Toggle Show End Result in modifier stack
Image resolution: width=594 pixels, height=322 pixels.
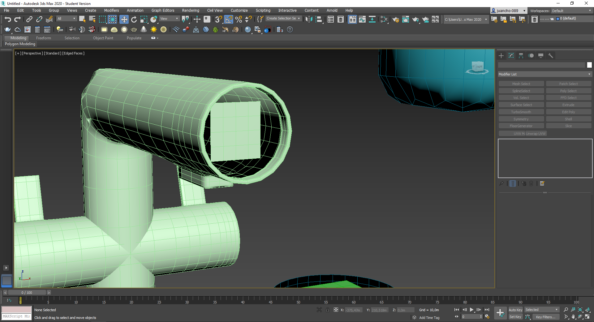pyautogui.click(x=513, y=183)
